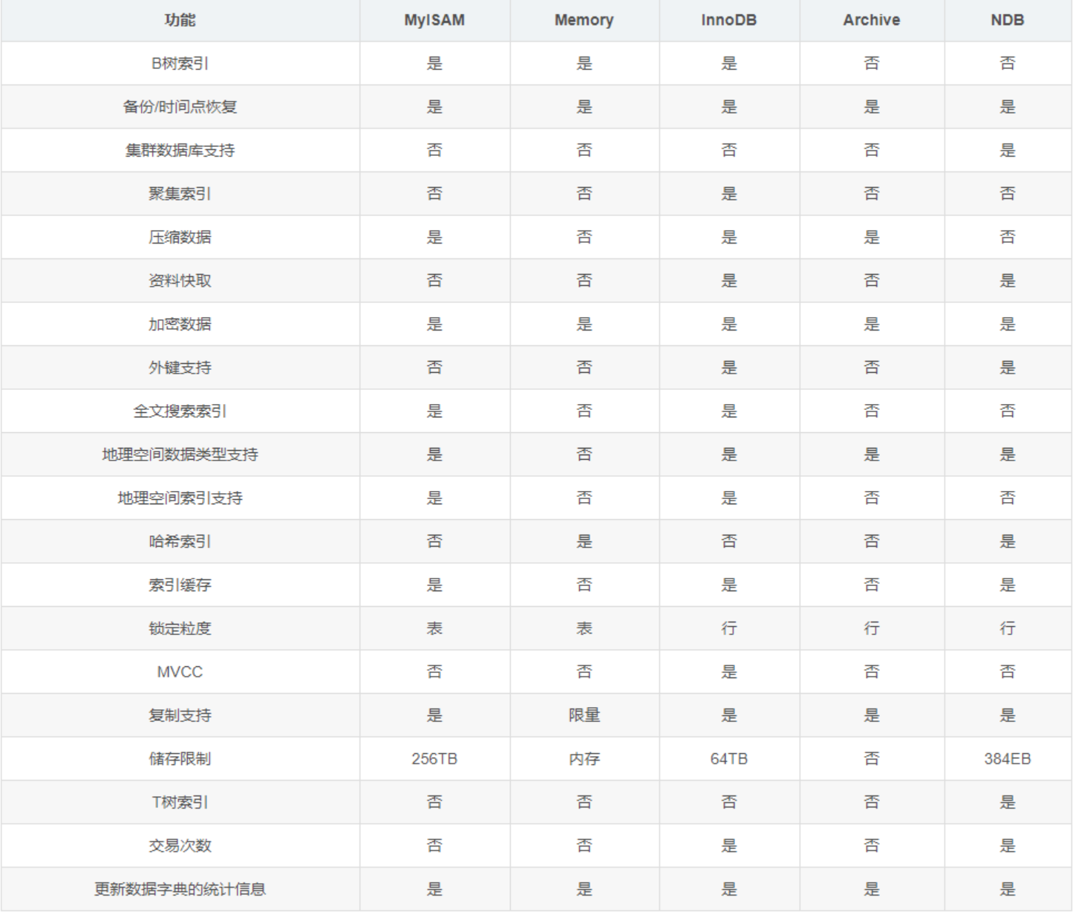
Task: Click the Memory 表 cell in 锁定粒度 row
Action: click(584, 628)
